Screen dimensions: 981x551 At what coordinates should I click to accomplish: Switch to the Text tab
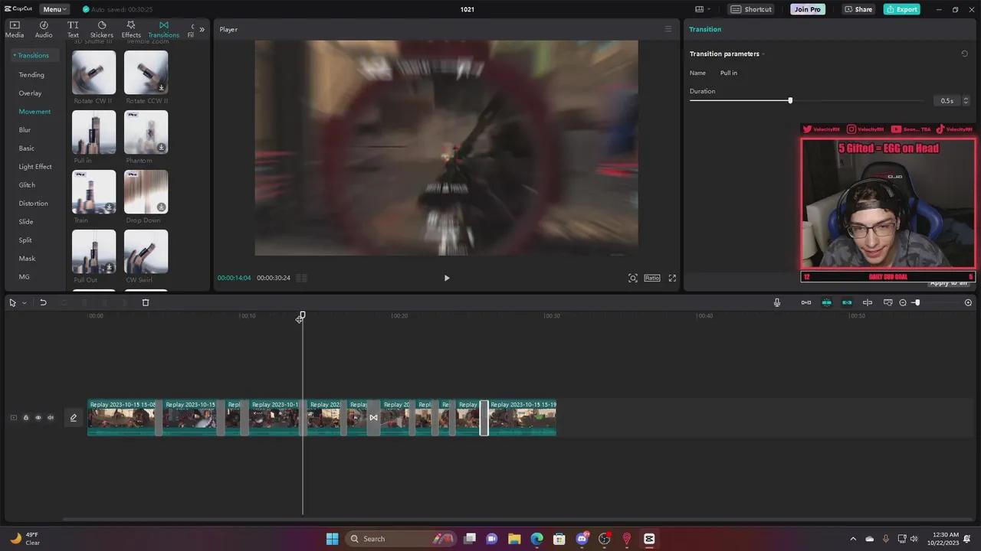point(73,30)
